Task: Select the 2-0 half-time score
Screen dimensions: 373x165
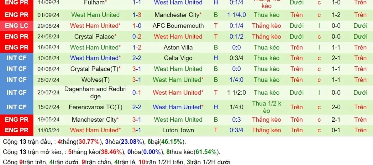Action: click(336, 107)
